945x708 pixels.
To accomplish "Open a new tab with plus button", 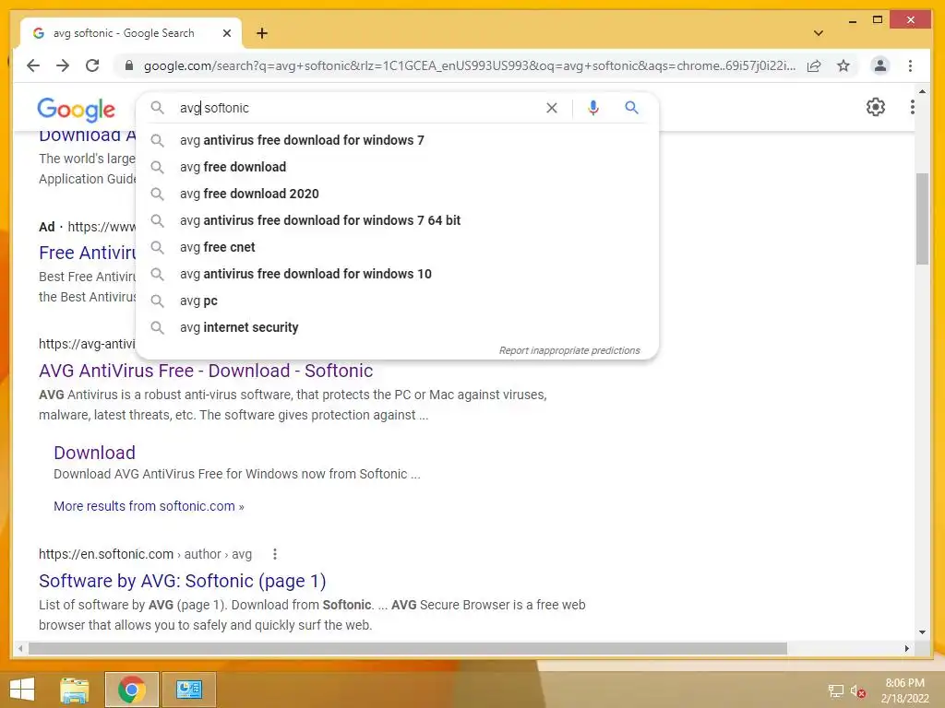I will [x=261, y=33].
